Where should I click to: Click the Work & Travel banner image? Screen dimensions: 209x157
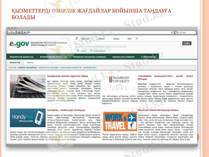coord(120,121)
